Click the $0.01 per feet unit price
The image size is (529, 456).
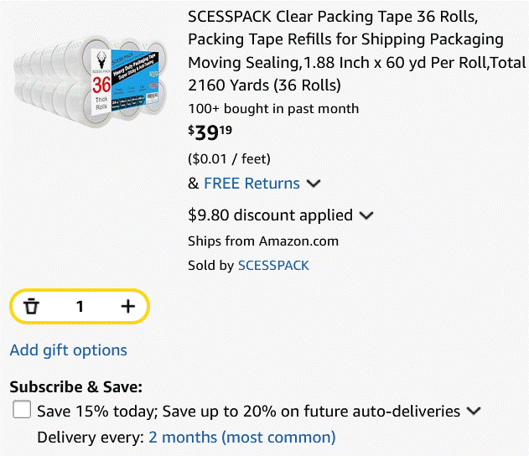(229, 158)
